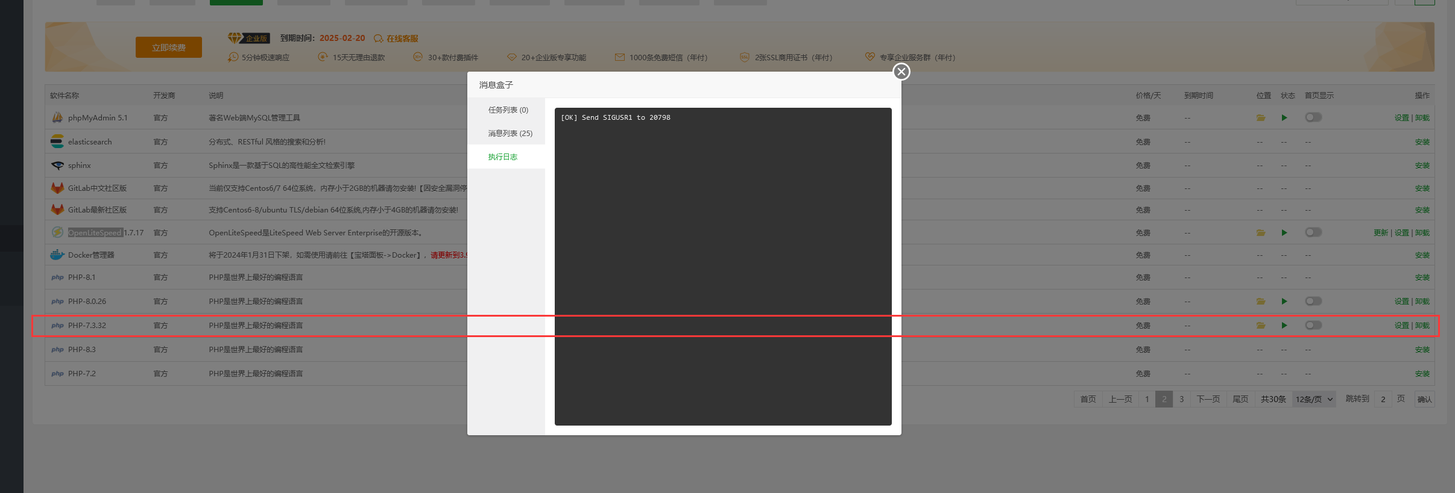Open the PHP-8.0.26 install folder icon
Screen dimensions: 1455x493
coord(1260,301)
